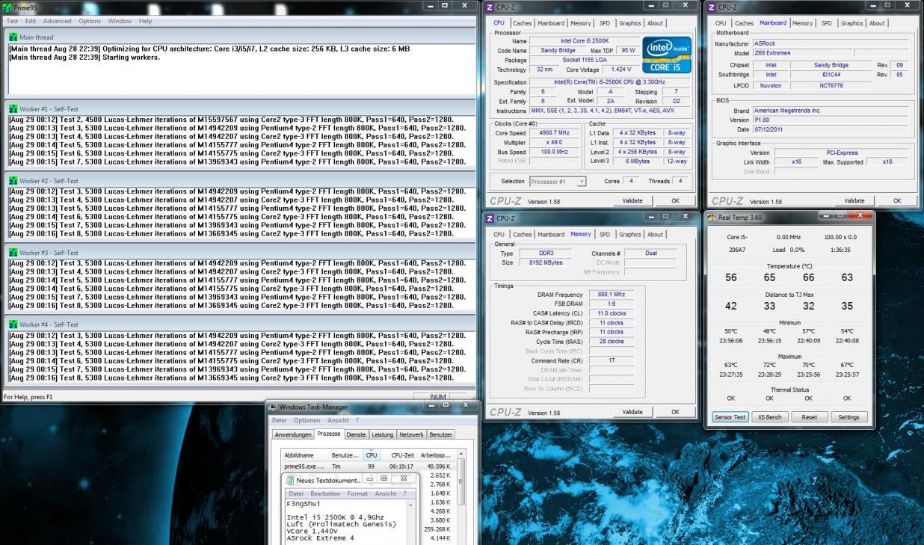
Task: Click the Core Speed value 4900.7 MHz
Action: (555, 132)
